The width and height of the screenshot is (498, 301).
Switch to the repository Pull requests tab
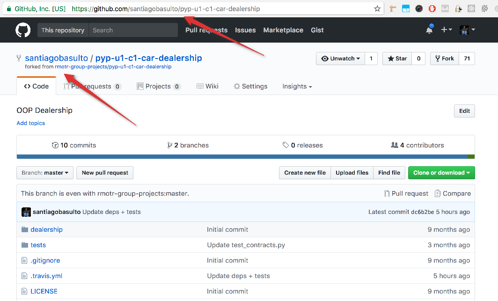pos(92,86)
